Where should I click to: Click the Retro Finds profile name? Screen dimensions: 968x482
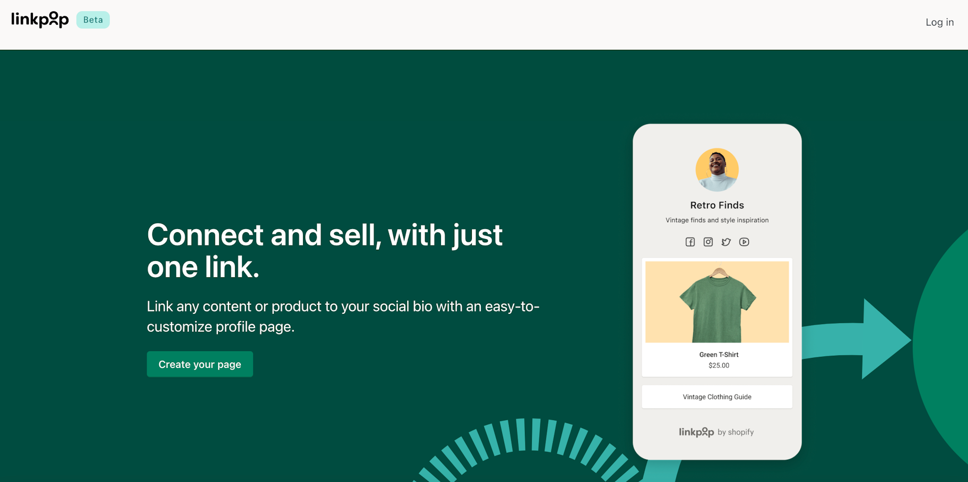pos(717,205)
